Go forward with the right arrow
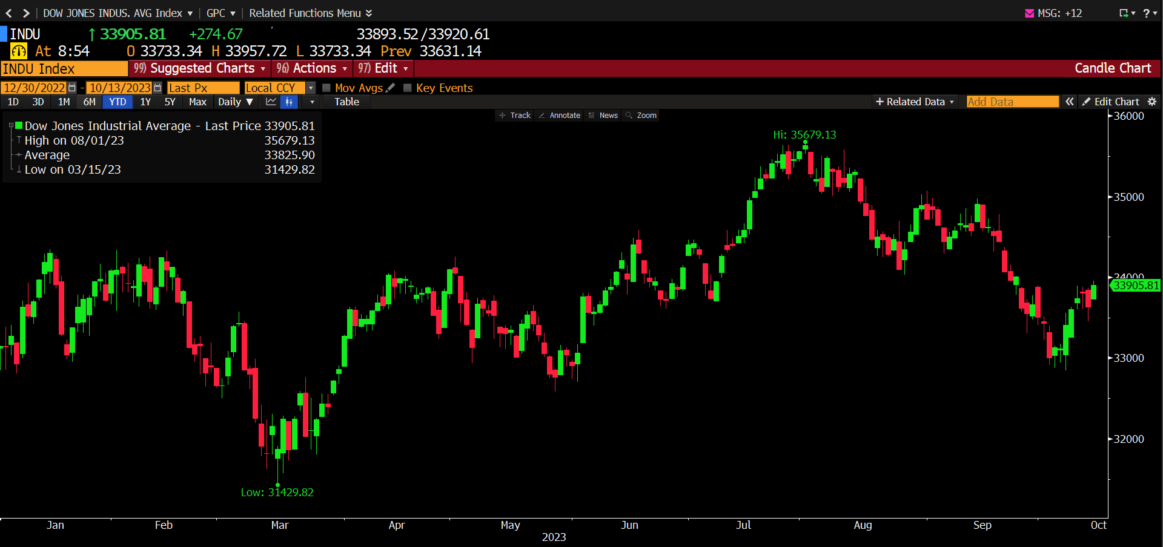 (26, 13)
